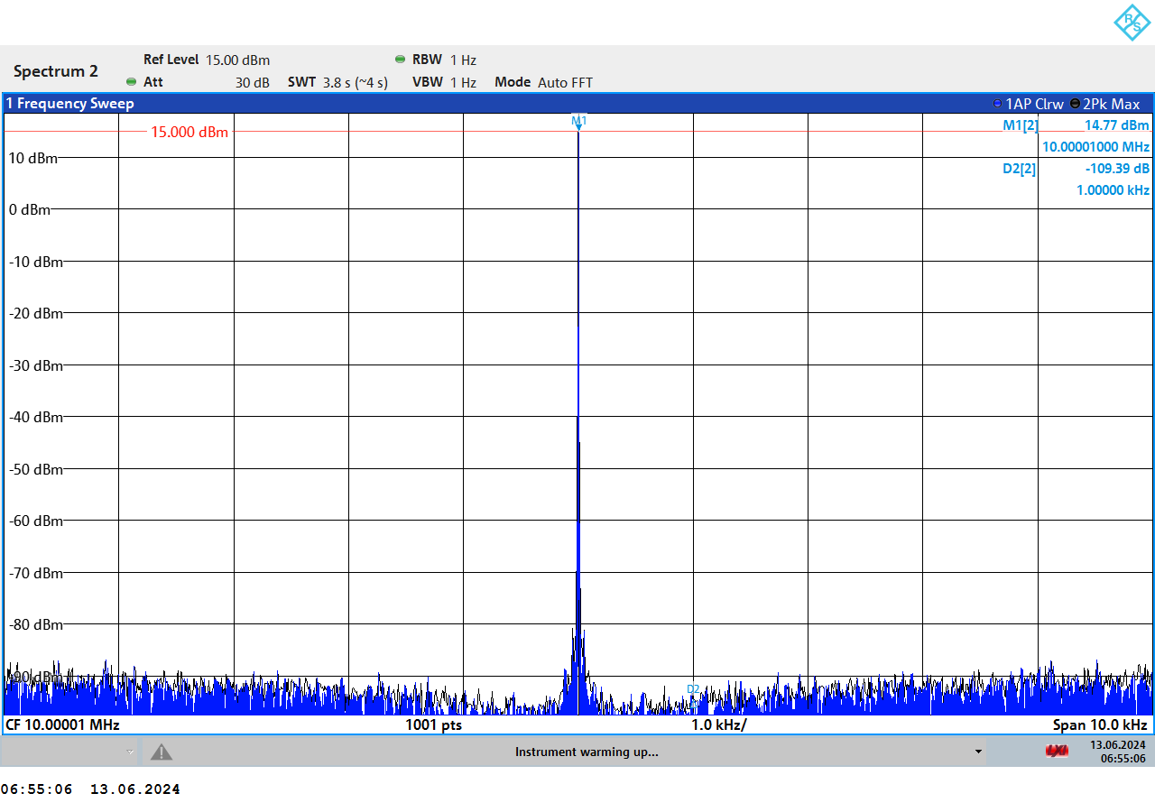Expand the status message dropdown arrow

pos(978,752)
